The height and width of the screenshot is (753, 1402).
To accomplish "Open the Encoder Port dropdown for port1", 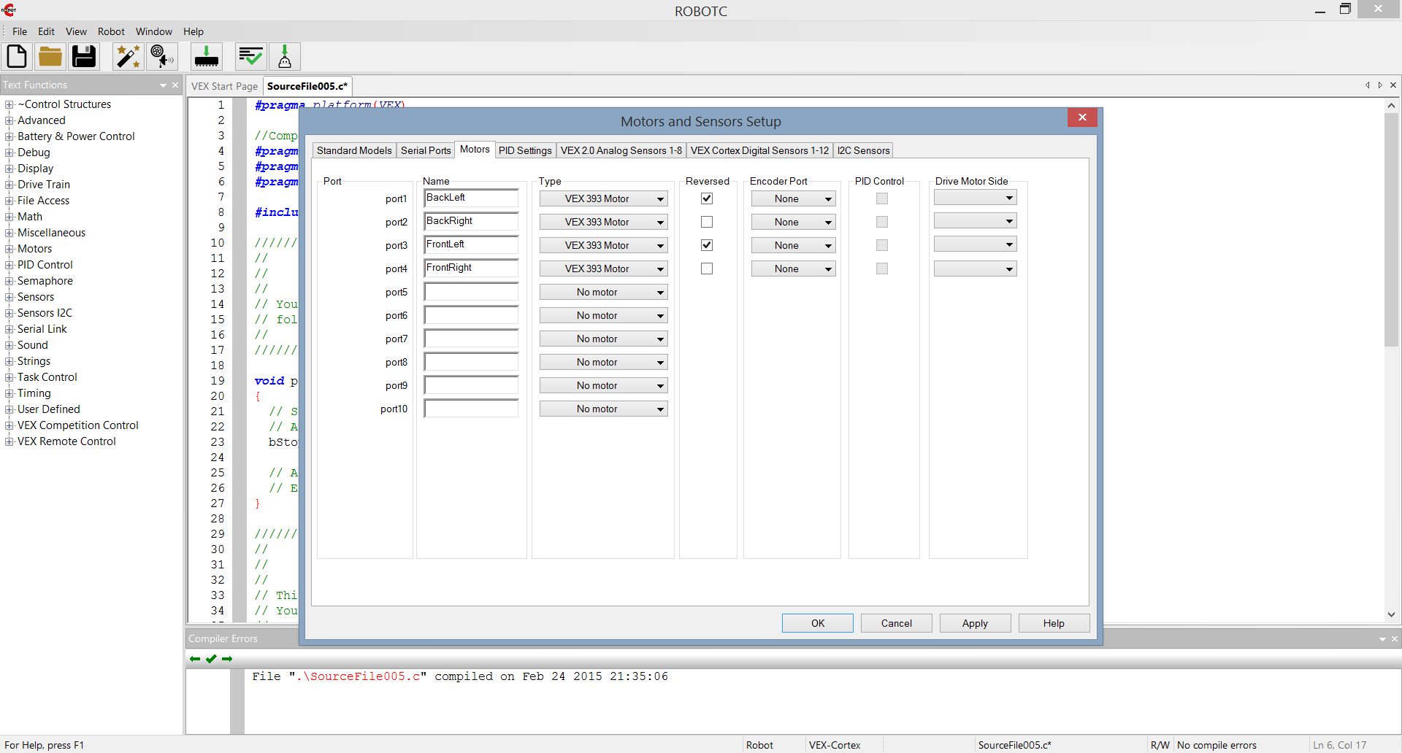I will pyautogui.click(x=793, y=198).
